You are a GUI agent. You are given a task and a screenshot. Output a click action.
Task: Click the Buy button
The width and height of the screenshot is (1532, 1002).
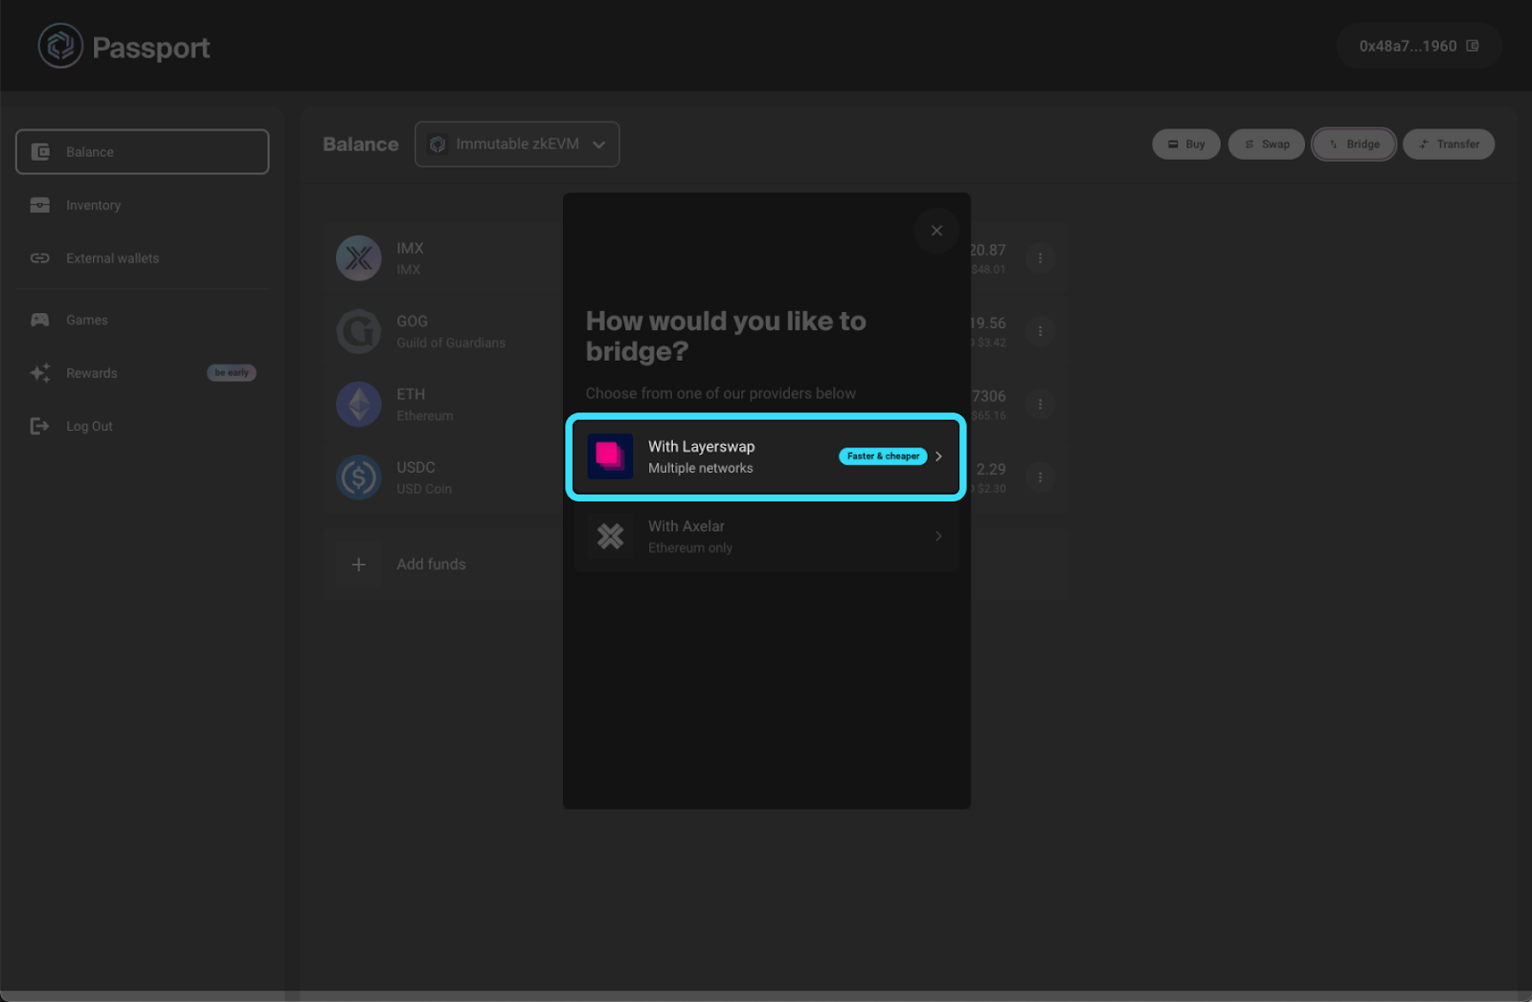click(1186, 145)
